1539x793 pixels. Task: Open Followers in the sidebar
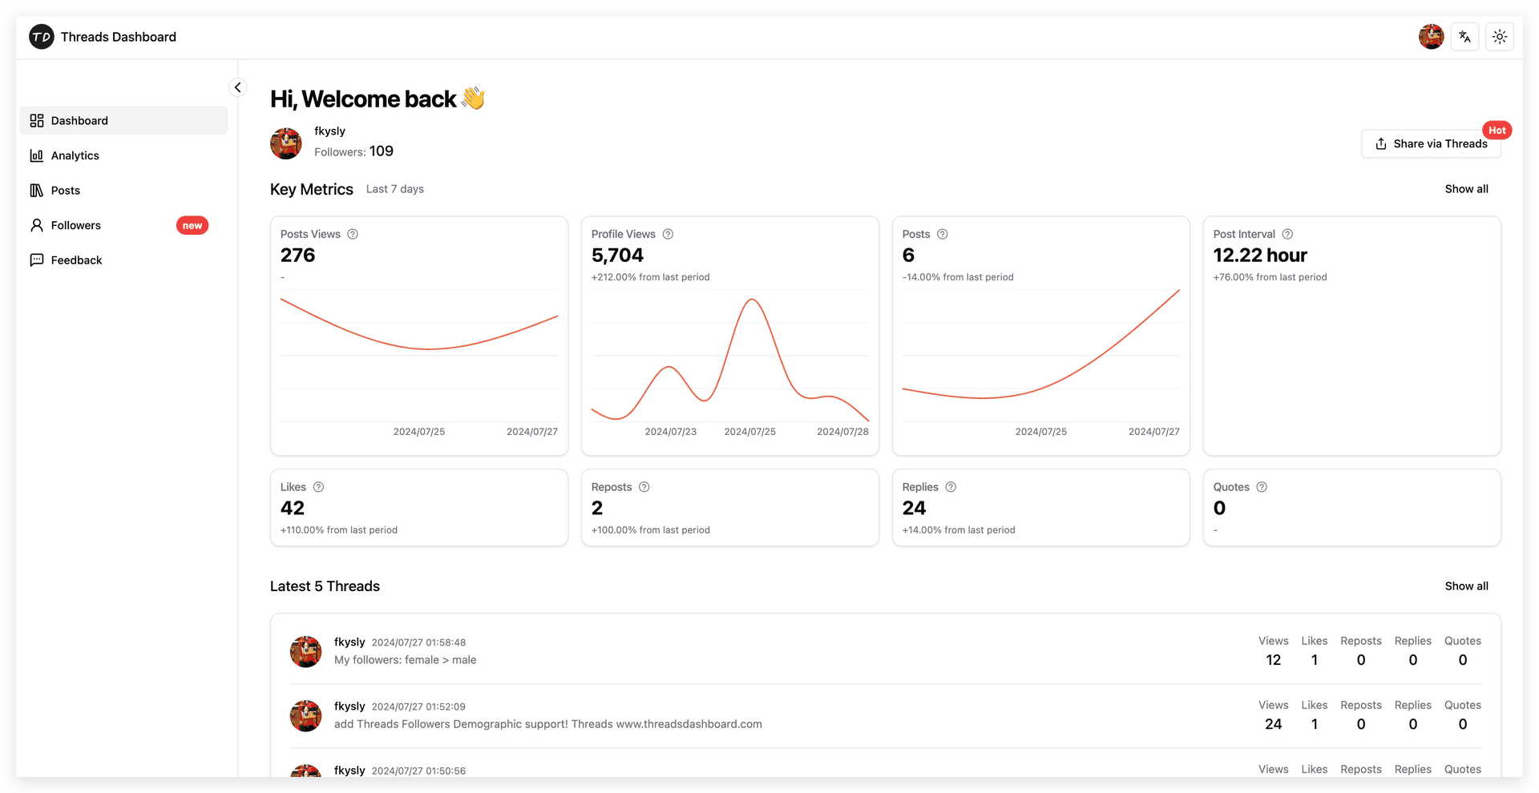click(x=124, y=225)
